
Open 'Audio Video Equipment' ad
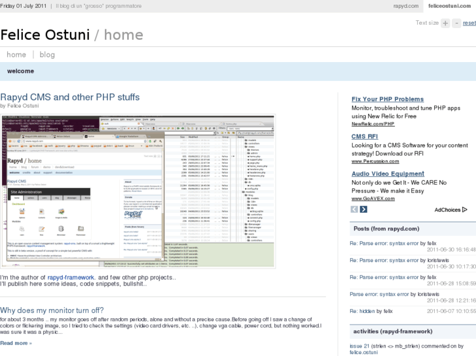[x=388, y=174]
